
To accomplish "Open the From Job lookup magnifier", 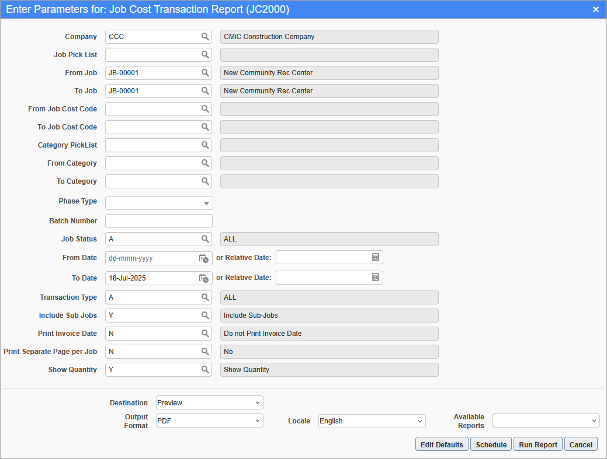I will [205, 73].
